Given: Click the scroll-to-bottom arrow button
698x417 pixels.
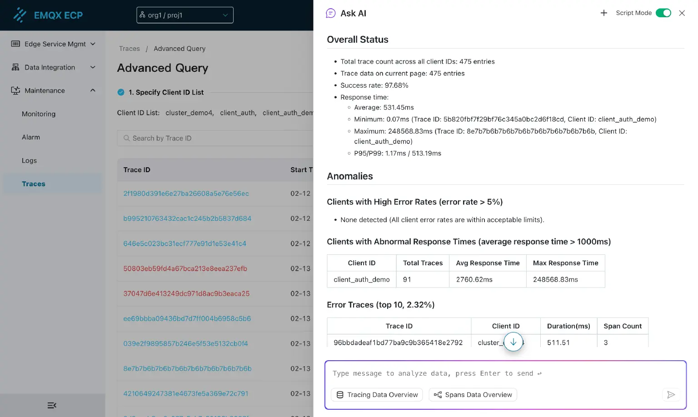Looking at the screenshot, I should (513, 342).
